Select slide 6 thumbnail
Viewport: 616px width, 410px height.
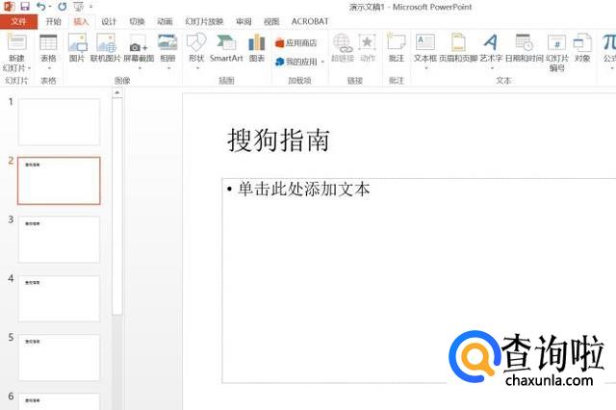tap(59, 401)
